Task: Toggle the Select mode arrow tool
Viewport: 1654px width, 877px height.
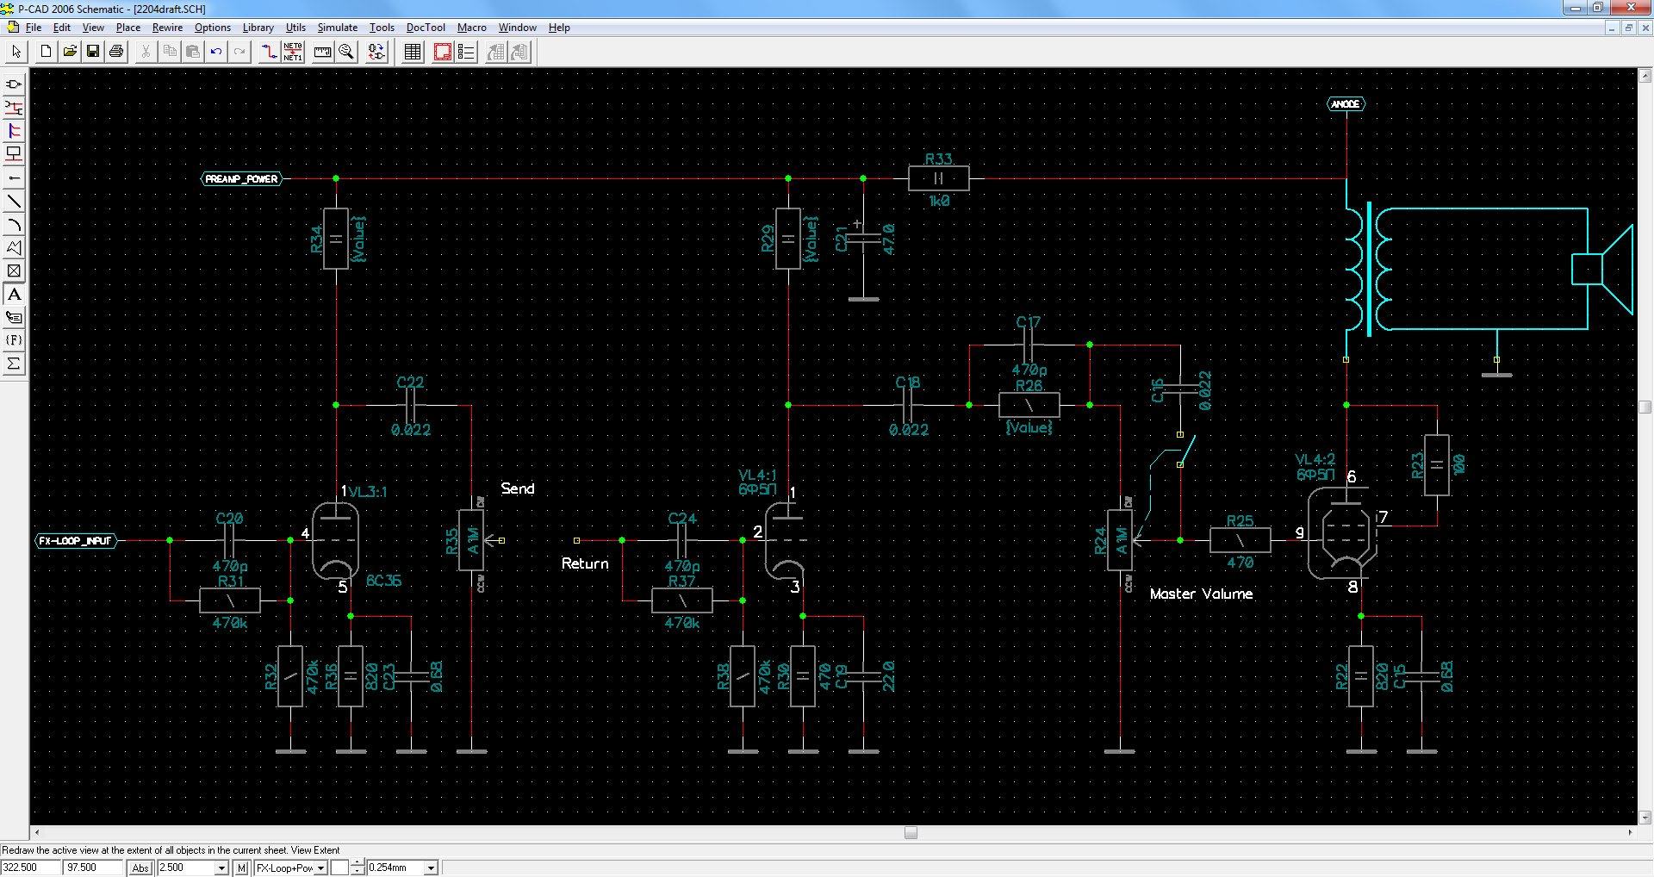Action: 16,52
